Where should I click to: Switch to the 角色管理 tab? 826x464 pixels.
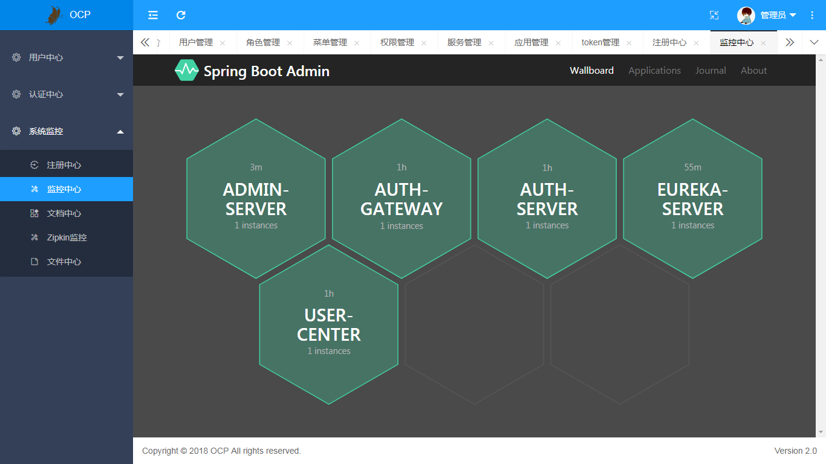pos(263,43)
